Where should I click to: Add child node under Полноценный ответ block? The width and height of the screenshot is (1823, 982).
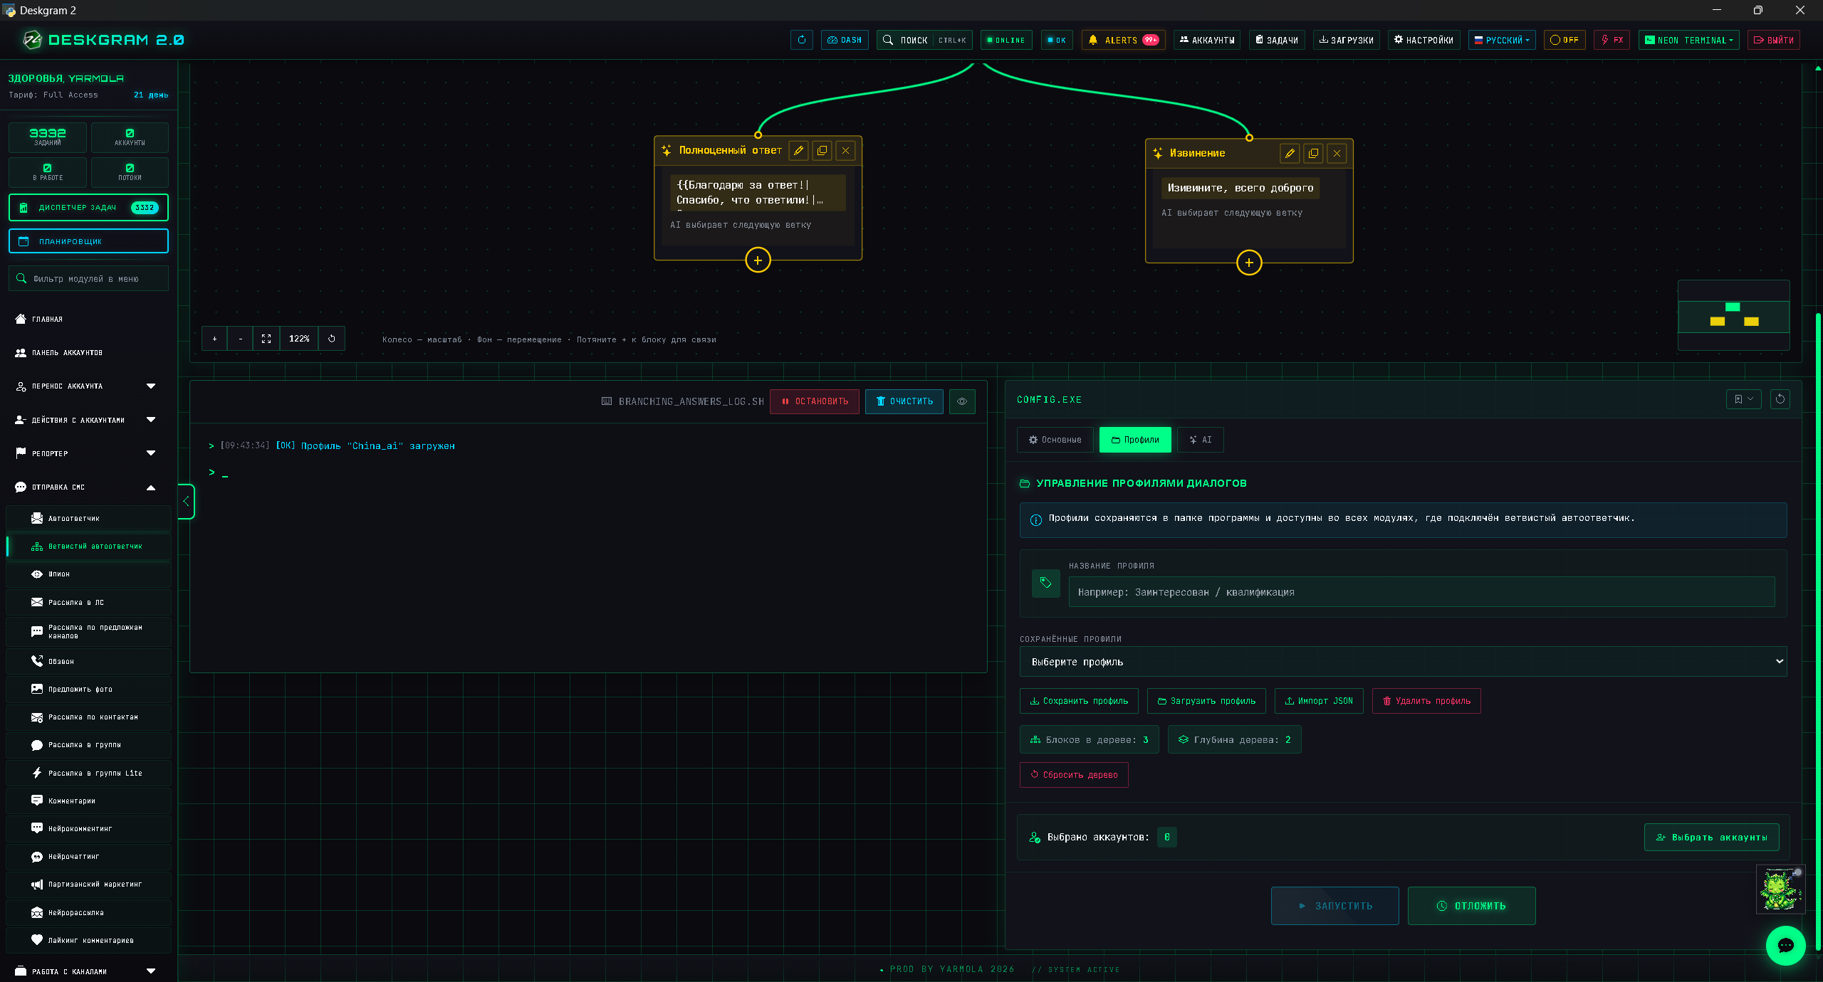pyautogui.click(x=758, y=260)
